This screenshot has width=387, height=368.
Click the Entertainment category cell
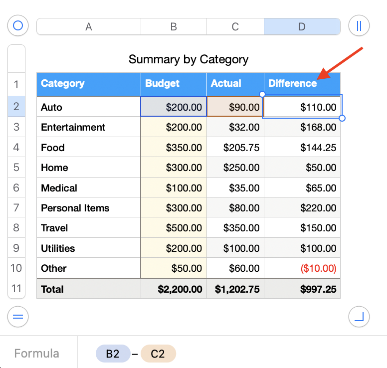pyautogui.click(x=89, y=127)
